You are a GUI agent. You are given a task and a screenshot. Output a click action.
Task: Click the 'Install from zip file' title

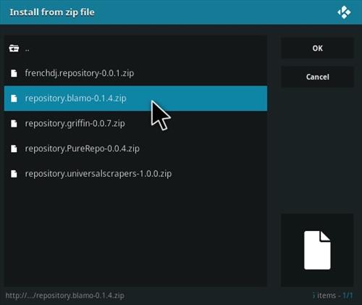[x=52, y=12]
